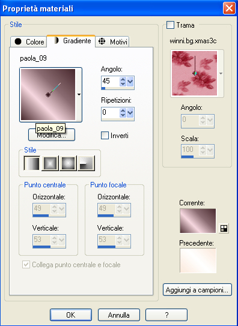Click Aggiungi a campioni... button

click(197, 289)
